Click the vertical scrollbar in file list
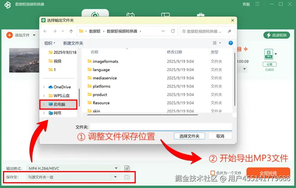 [235, 79]
